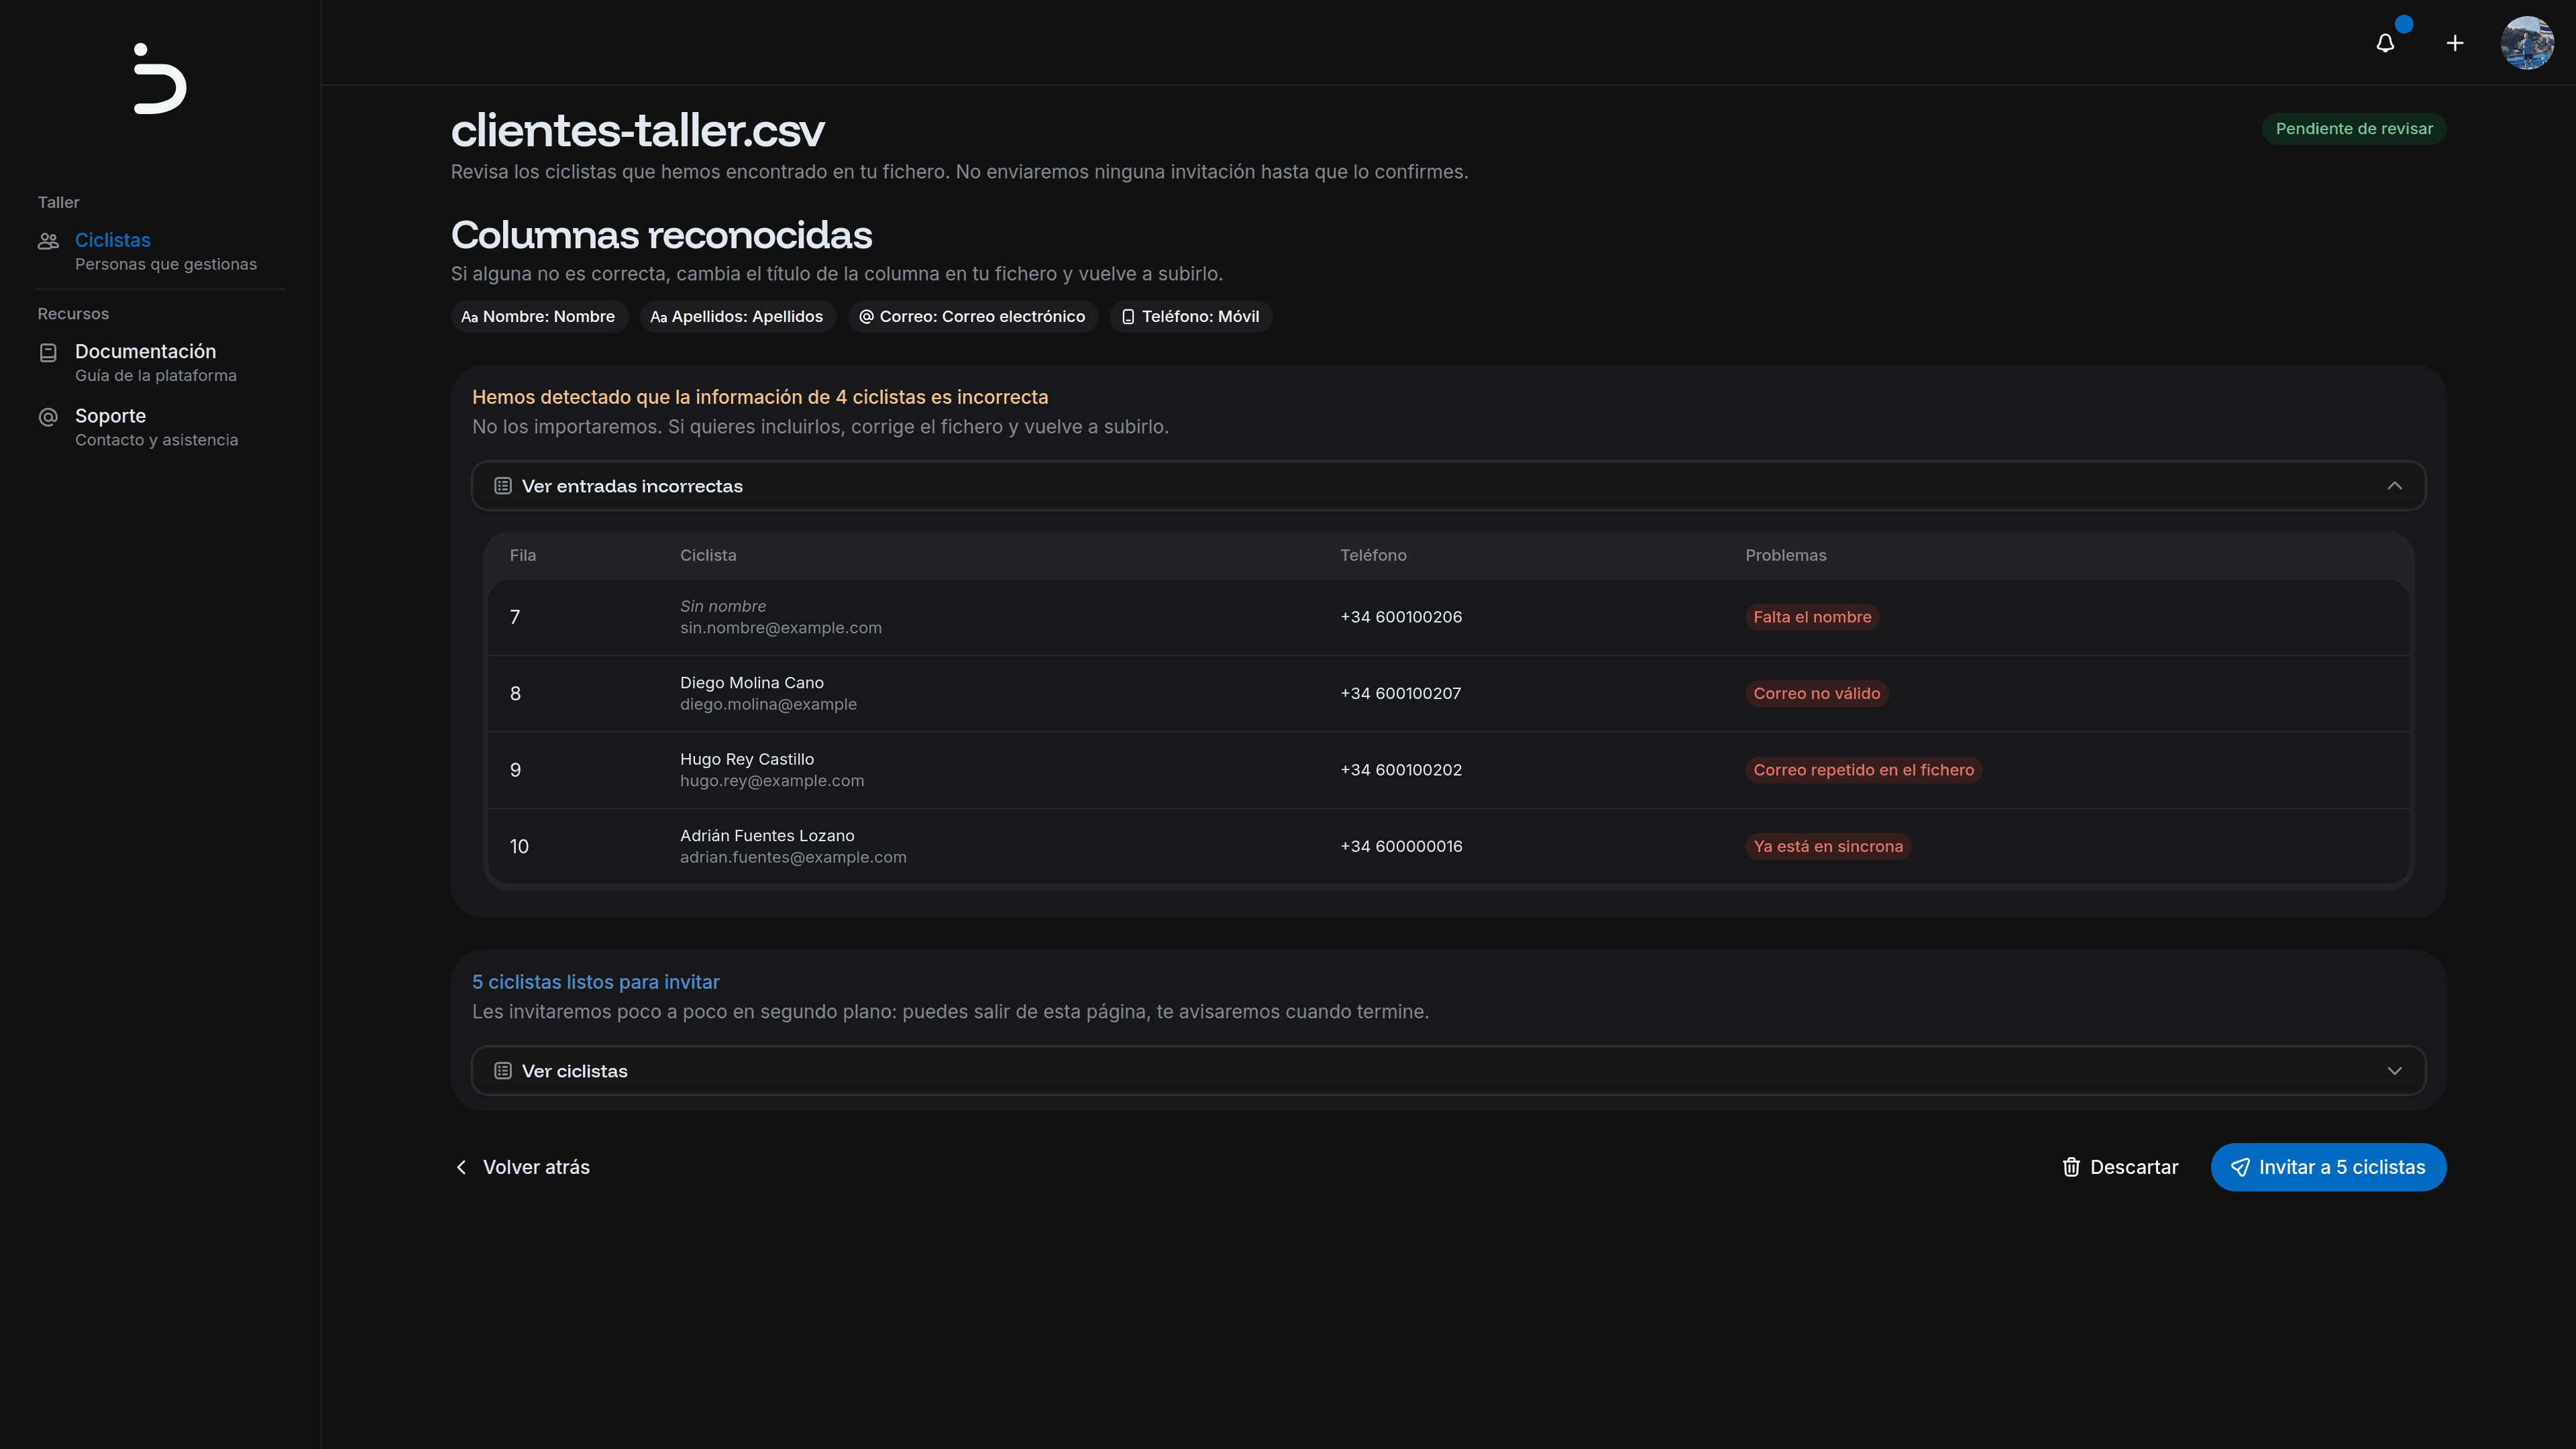Click the 5 ciclistas listos para invitar heading

click(x=595, y=982)
